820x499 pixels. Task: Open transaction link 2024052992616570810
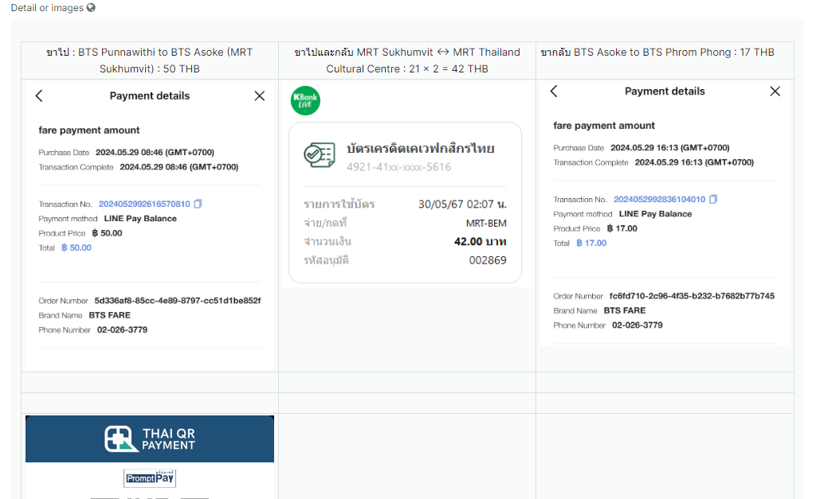[144, 204]
